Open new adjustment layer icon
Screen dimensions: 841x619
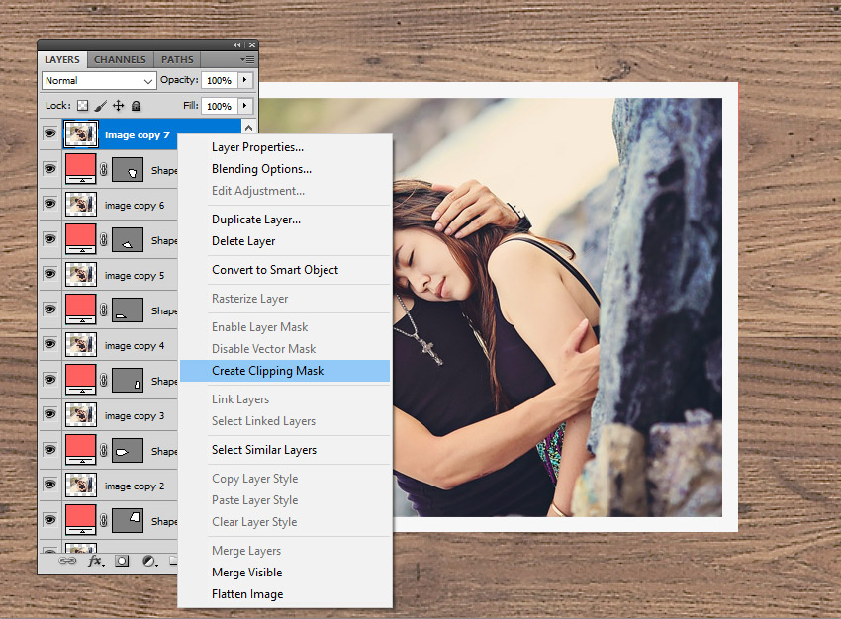pyautogui.click(x=149, y=561)
